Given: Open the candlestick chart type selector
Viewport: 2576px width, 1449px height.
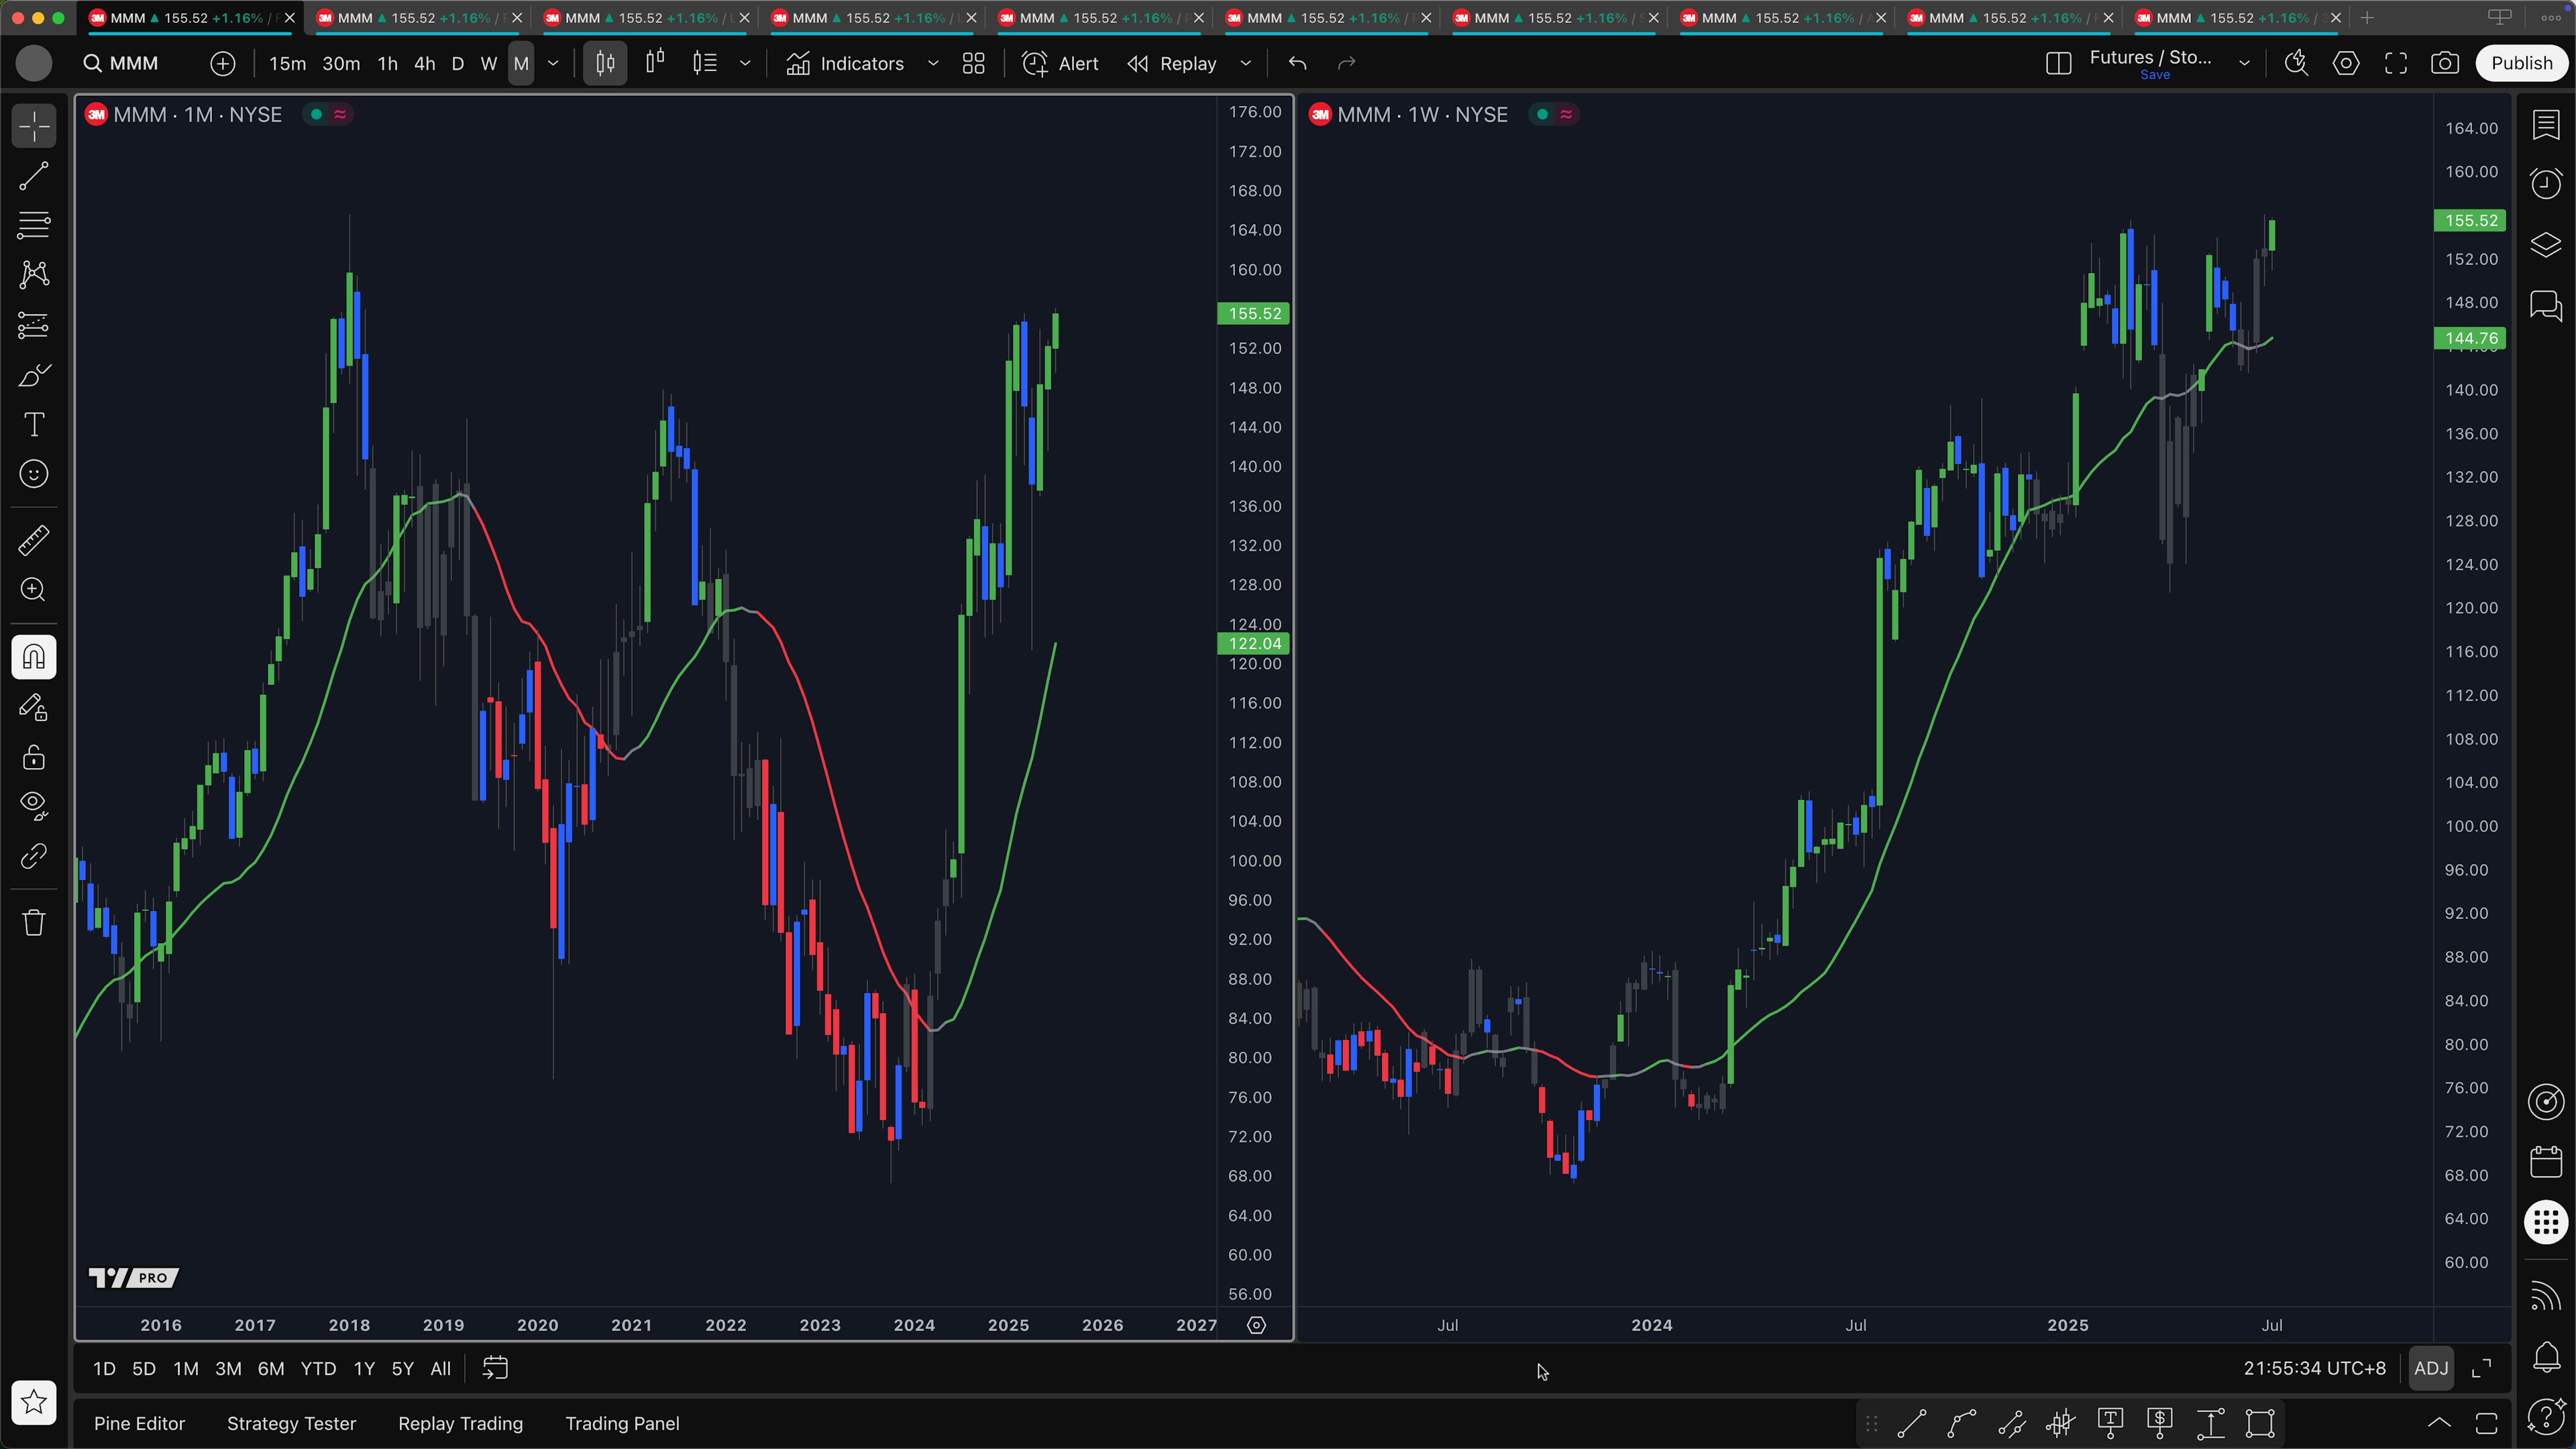Looking at the screenshot, I should coord(605,63).
